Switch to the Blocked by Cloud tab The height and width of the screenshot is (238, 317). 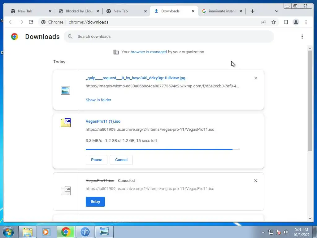pos(80,11)
